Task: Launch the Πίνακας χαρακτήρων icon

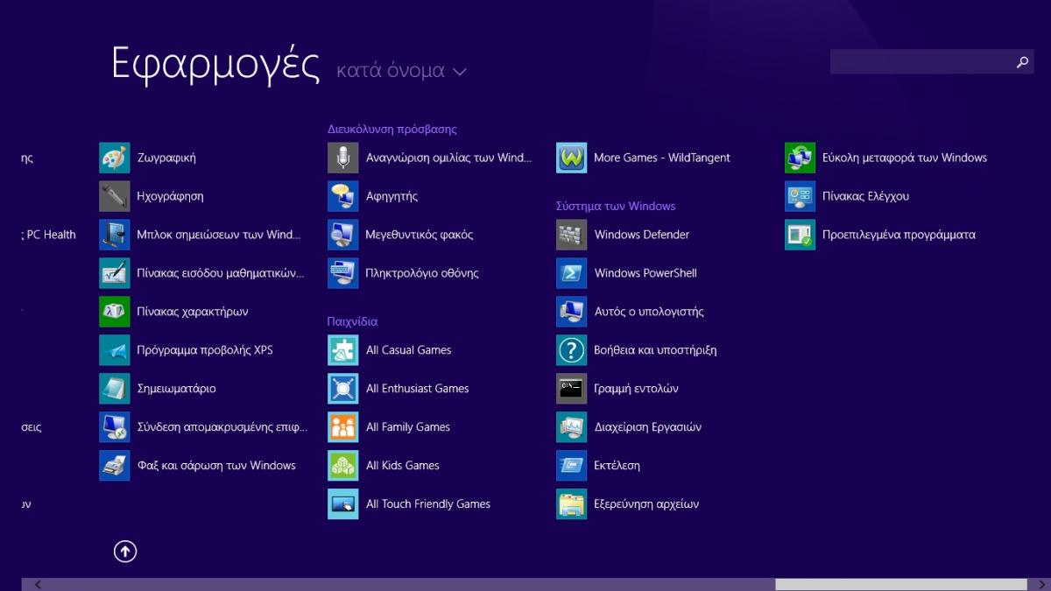Action: [x=115, y=312]
